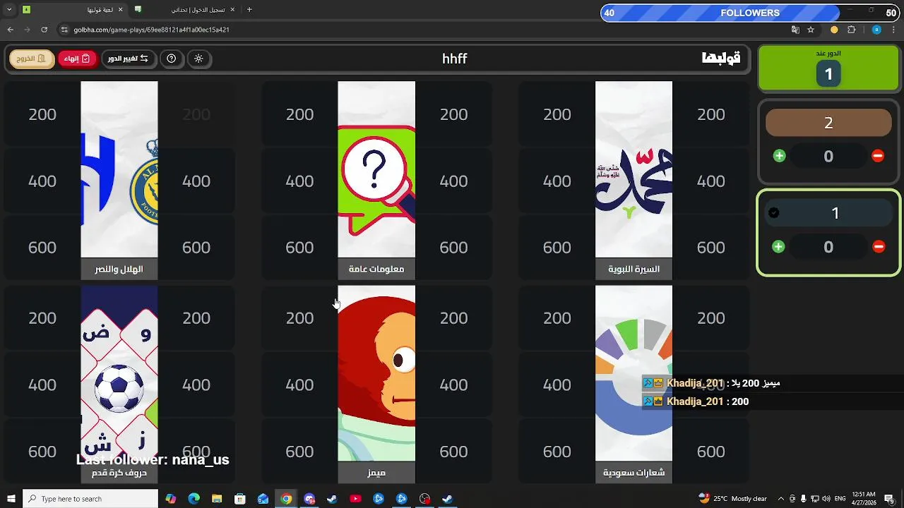
Task: Open the volume speaker tray icon
Action: coord(826,499)
